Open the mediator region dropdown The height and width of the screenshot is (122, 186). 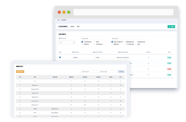point(67,43)
